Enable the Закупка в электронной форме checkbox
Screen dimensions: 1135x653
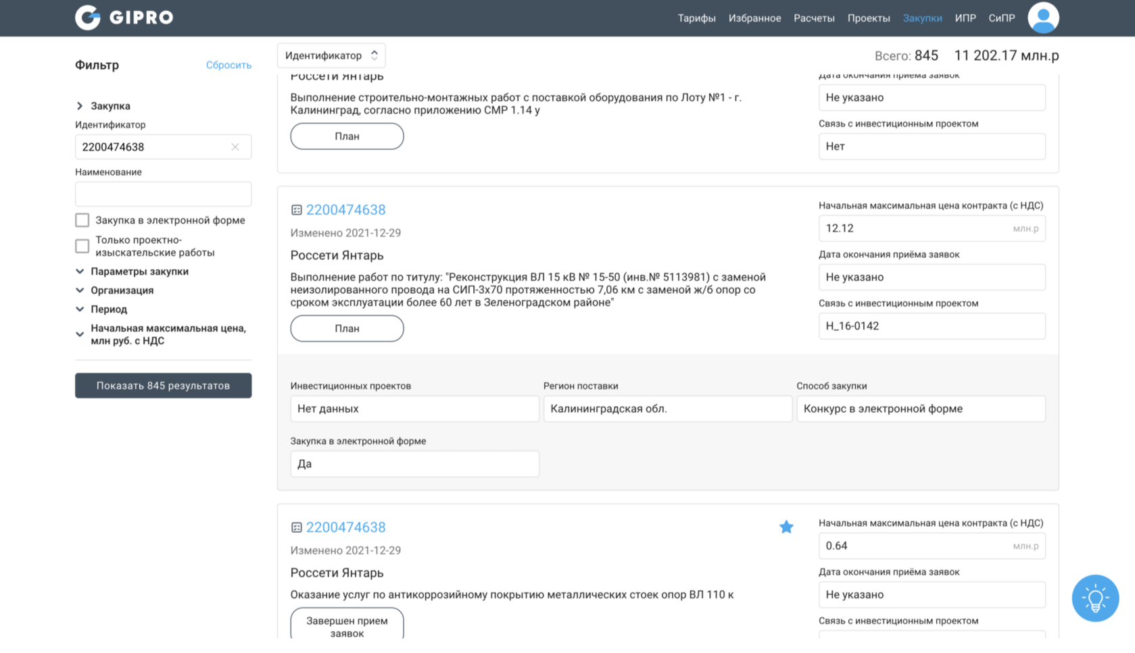[x=82, y=220]
